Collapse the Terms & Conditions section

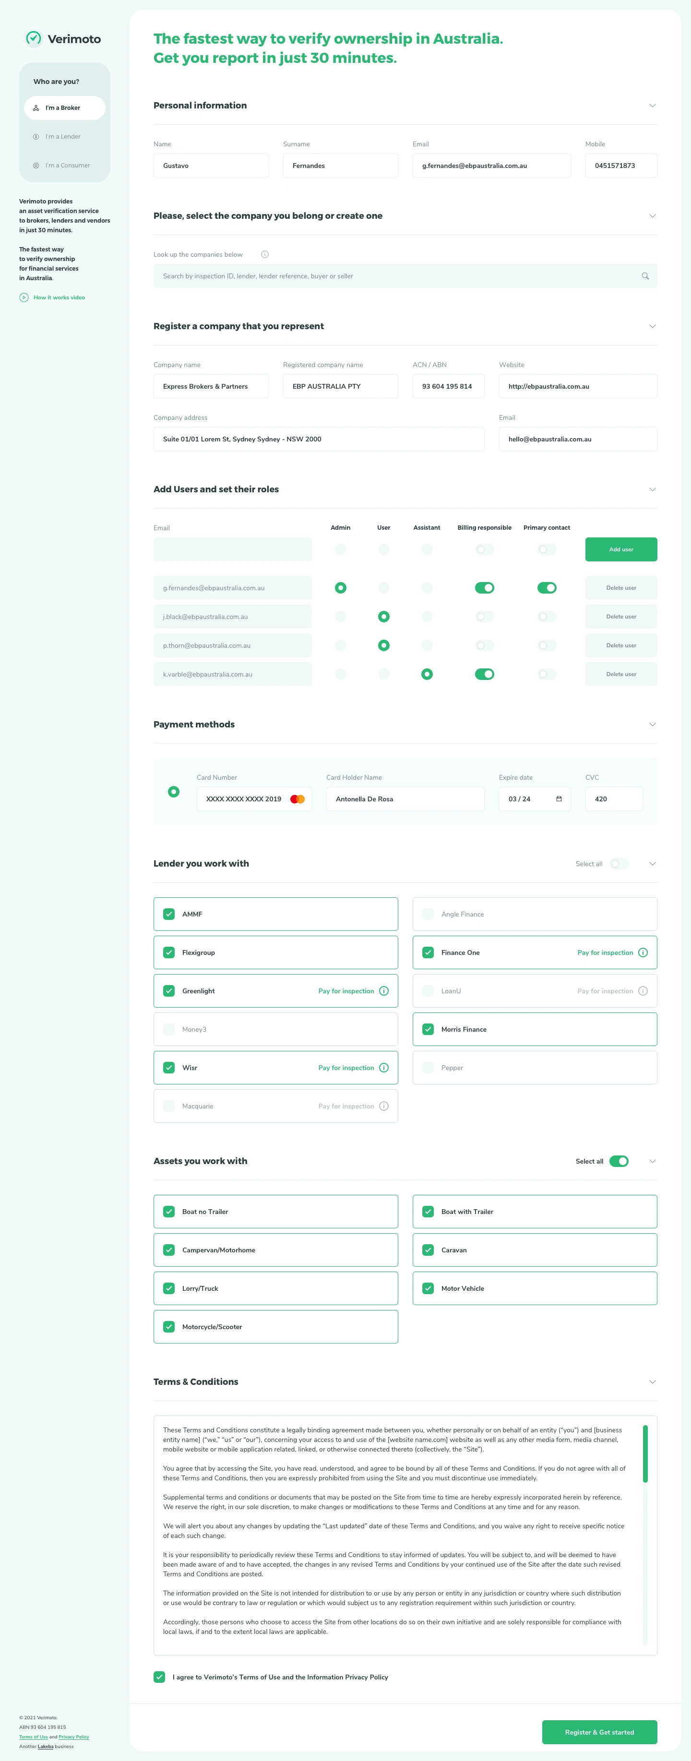(x=653, y=1381)
